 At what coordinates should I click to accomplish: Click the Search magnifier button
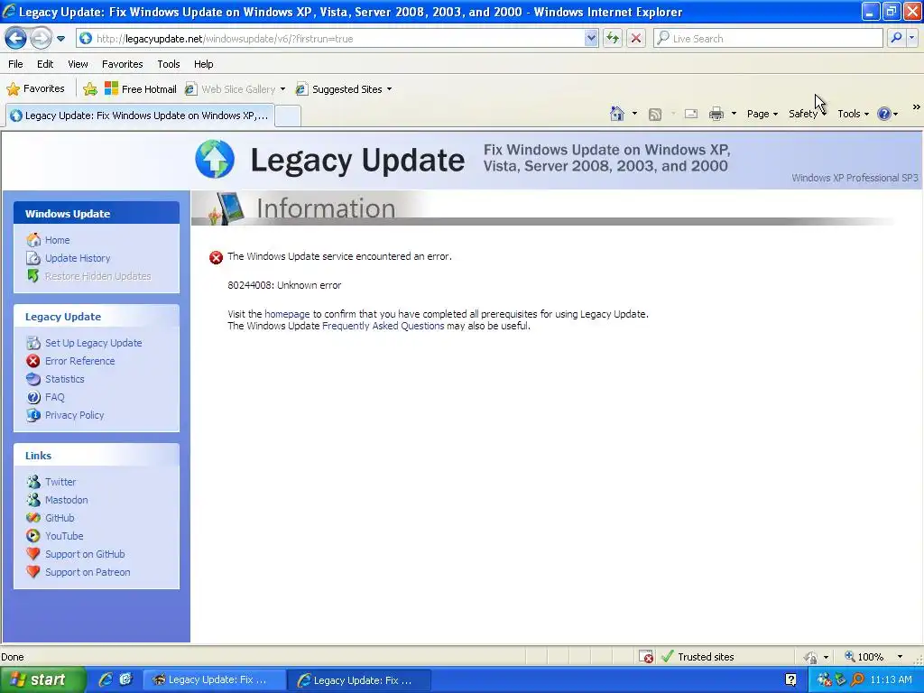coord(896,38)
